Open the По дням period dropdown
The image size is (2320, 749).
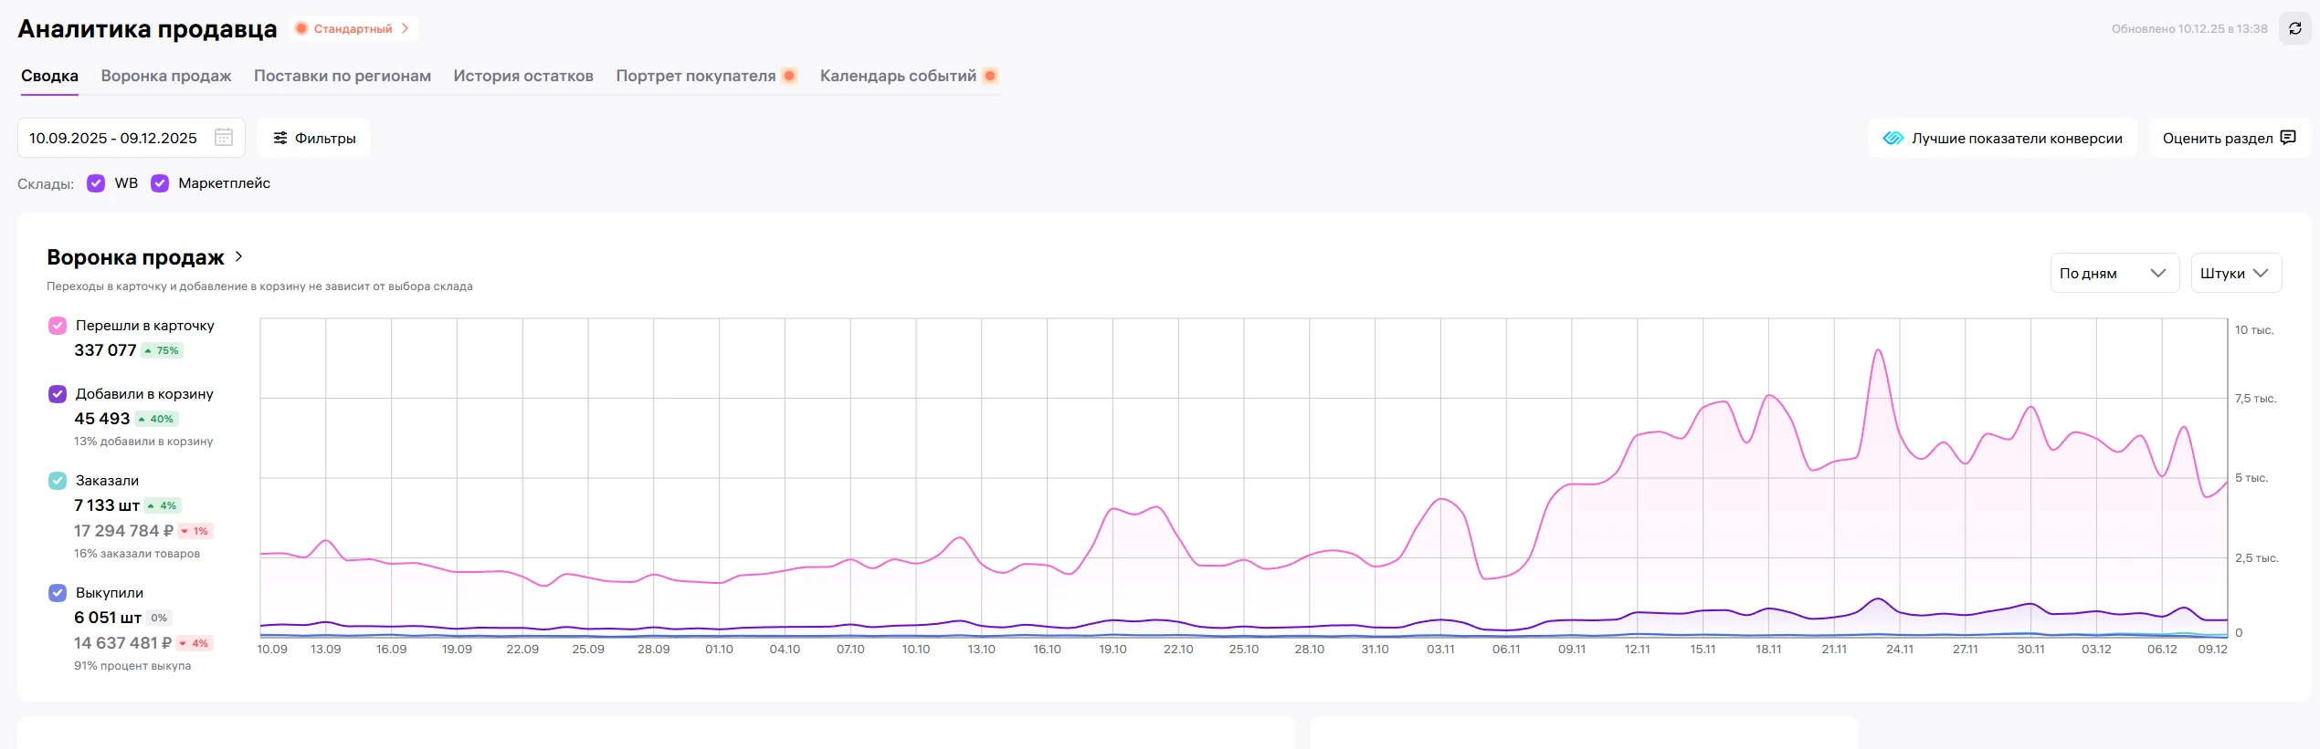point(2114,274)
